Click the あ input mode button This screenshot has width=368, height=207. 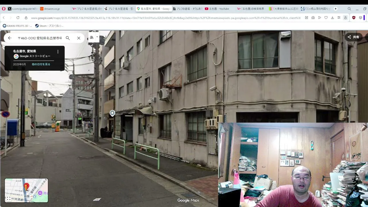pos(92,37)
